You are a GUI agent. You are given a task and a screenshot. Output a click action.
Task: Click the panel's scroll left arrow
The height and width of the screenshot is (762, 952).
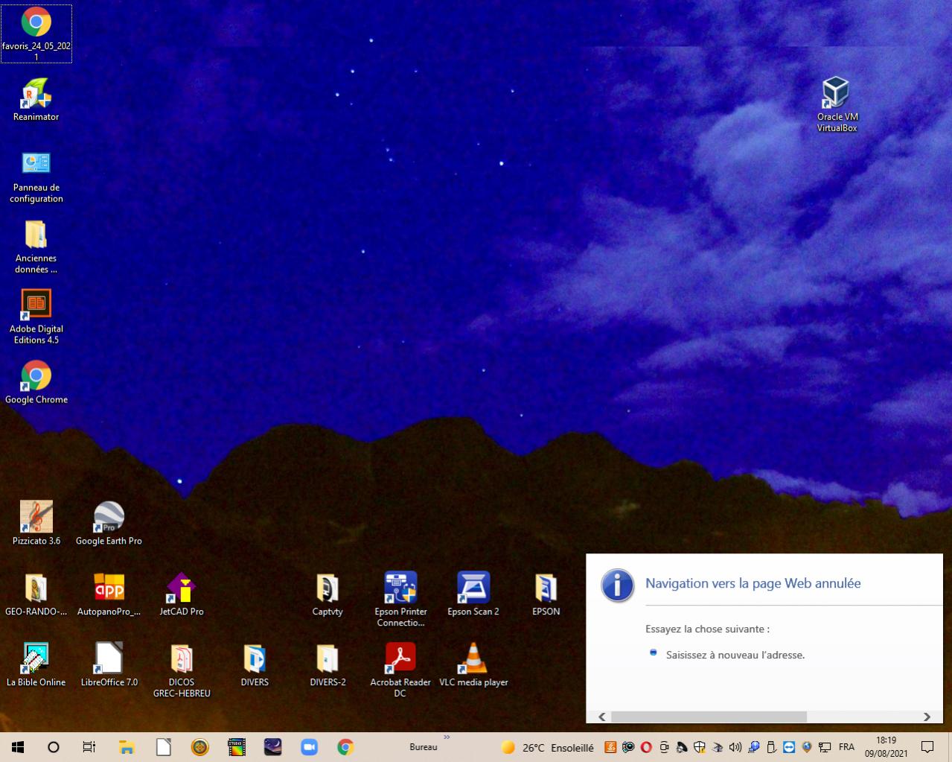[602, 717]
